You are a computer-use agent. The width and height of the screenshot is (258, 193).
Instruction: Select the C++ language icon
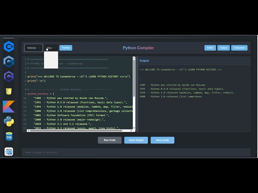coord(9,62)
